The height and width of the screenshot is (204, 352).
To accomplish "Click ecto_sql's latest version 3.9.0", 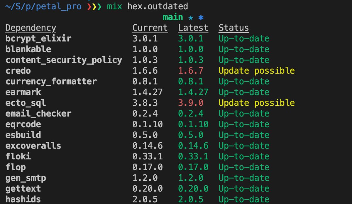I will 191,103.
